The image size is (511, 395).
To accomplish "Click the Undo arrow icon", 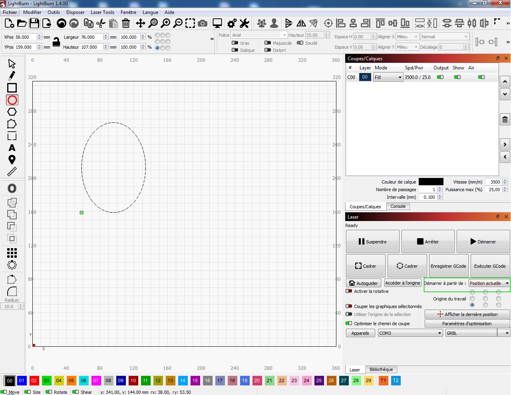I will (x=61, y=23).
